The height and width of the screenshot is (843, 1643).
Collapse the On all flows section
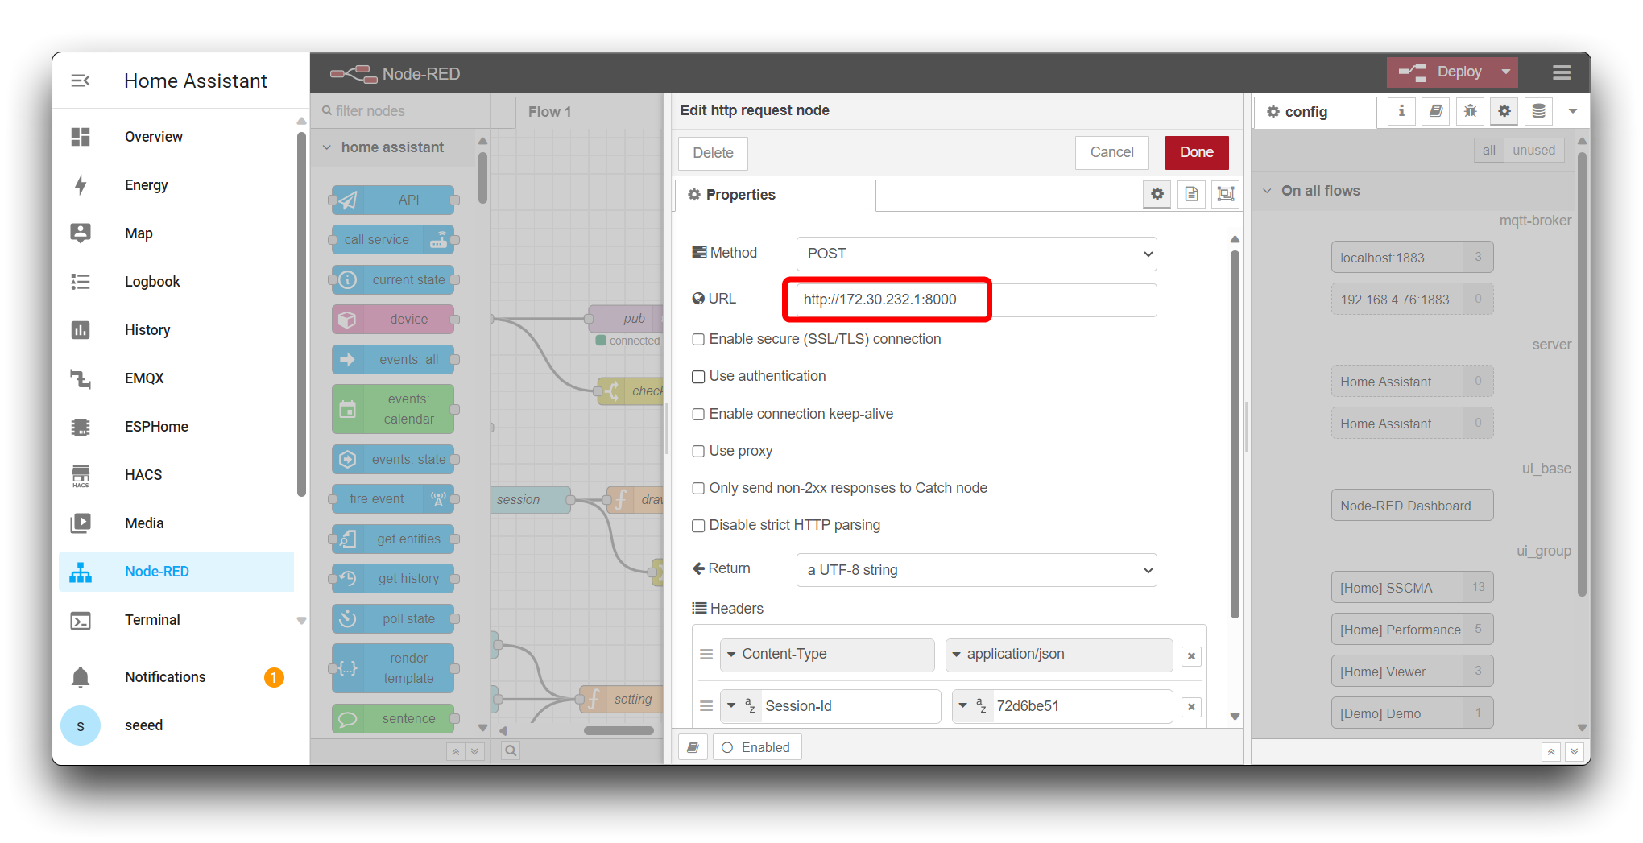[1267, 191]
